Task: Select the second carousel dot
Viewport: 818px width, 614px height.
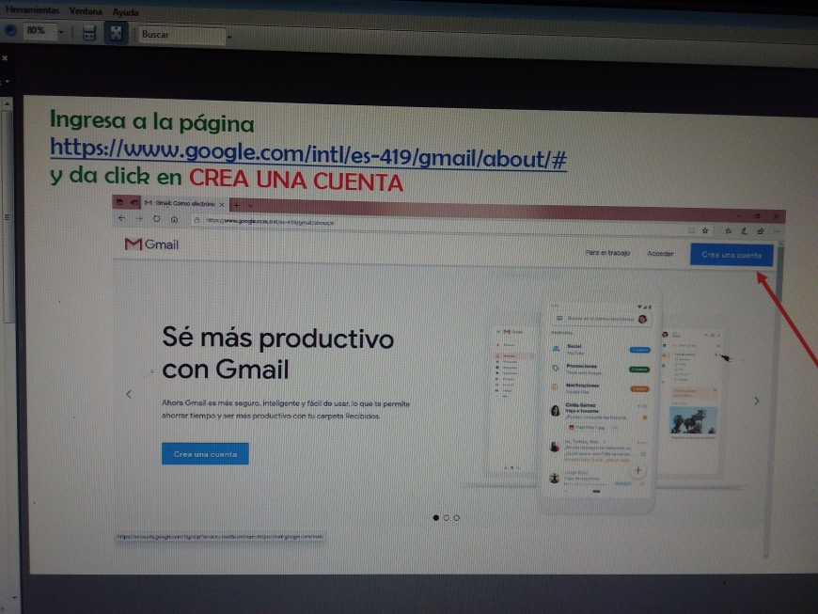Action: [446, 518]
